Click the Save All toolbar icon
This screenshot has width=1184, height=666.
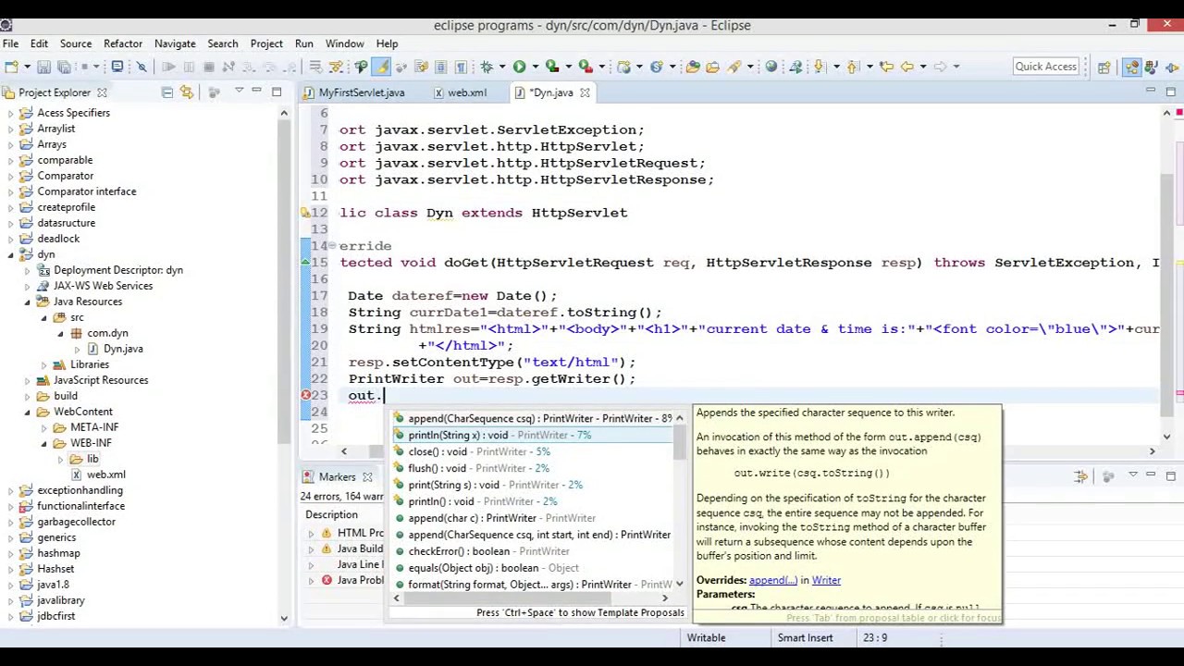64,67
